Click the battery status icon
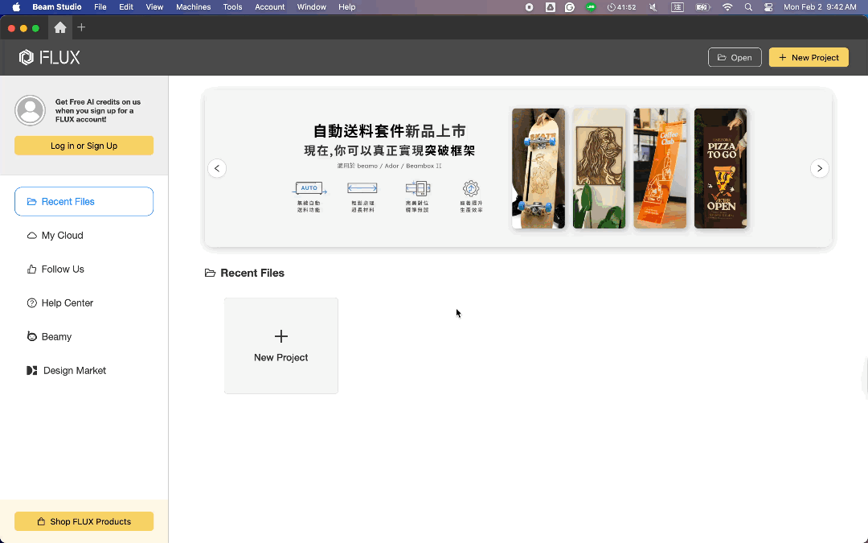 click(703, 7)
